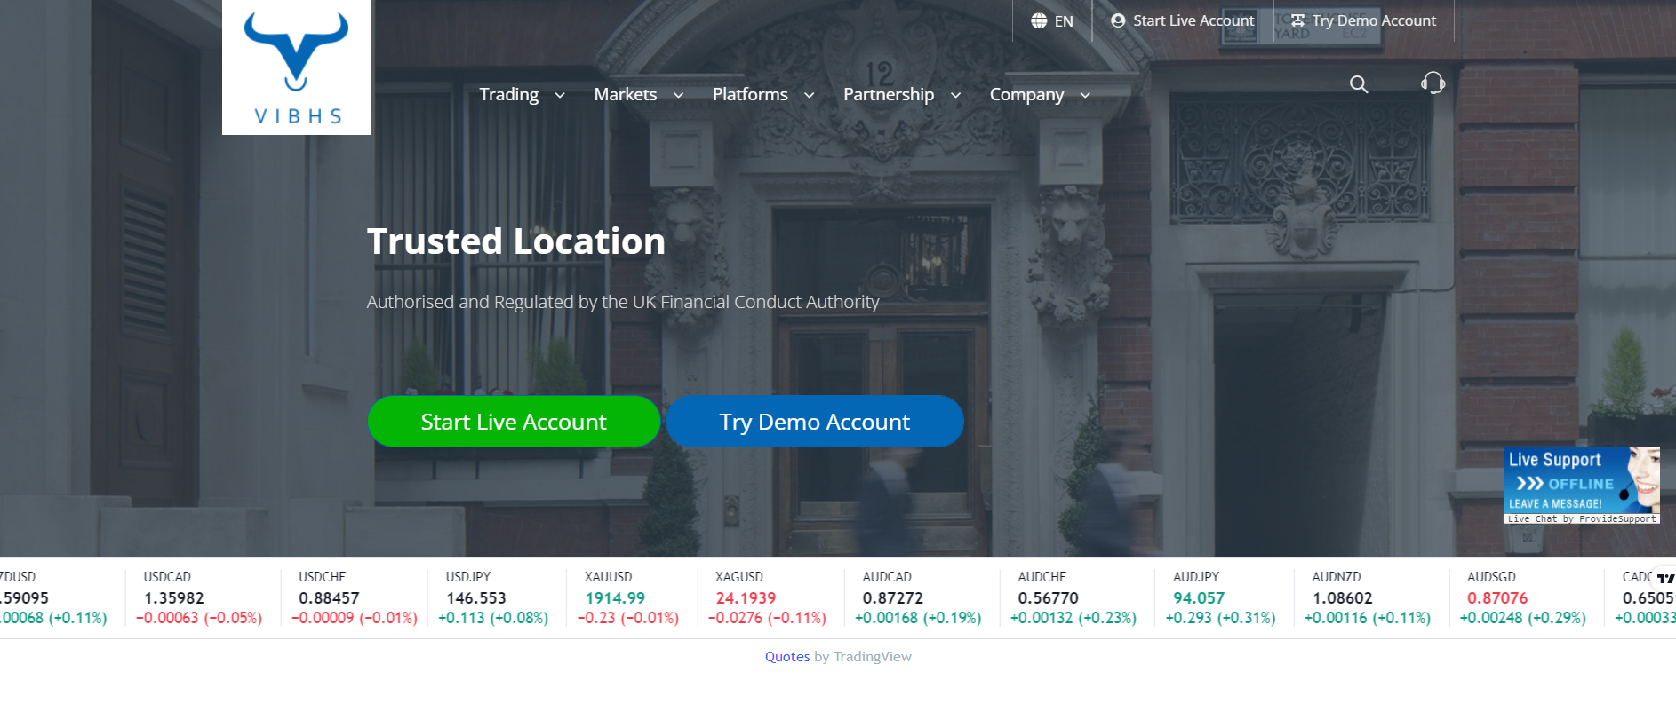Expand the Markets dropdown arrow
This screenshot has height=704, width=1676.
(678, 96)
